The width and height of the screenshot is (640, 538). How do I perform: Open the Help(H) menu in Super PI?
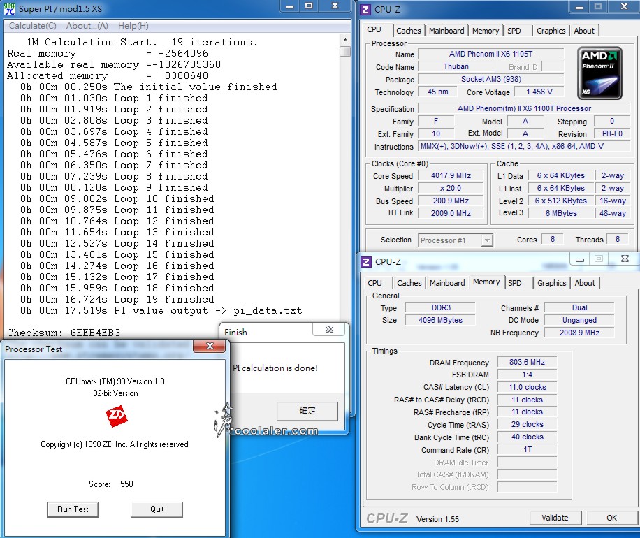(133, 26)
